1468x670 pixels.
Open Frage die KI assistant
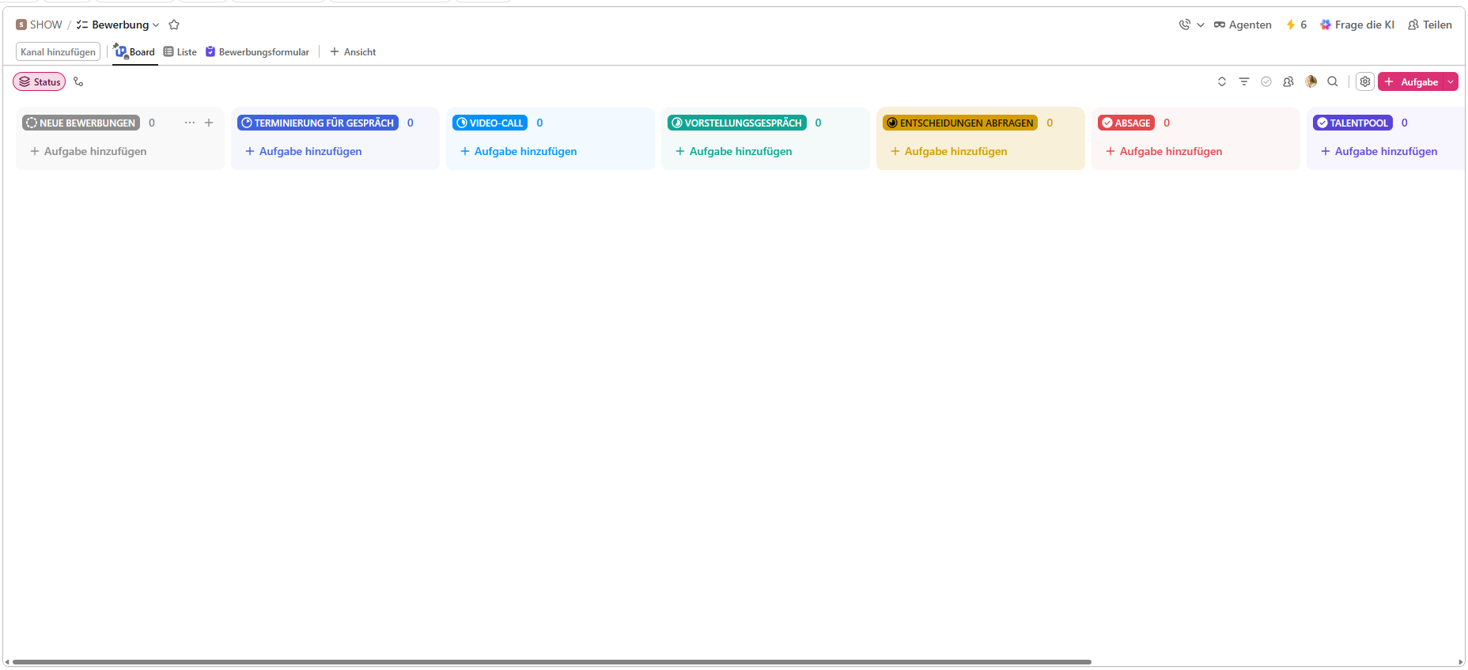[x=1357, y=25]
